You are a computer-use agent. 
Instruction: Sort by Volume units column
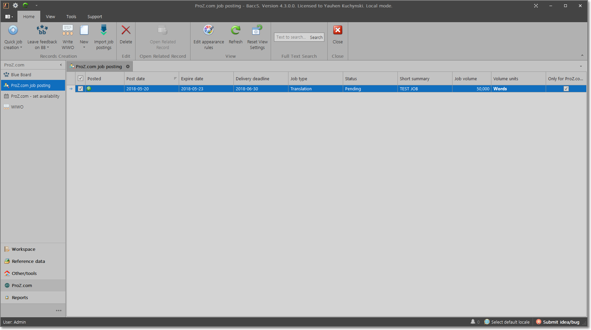[518, 79]
